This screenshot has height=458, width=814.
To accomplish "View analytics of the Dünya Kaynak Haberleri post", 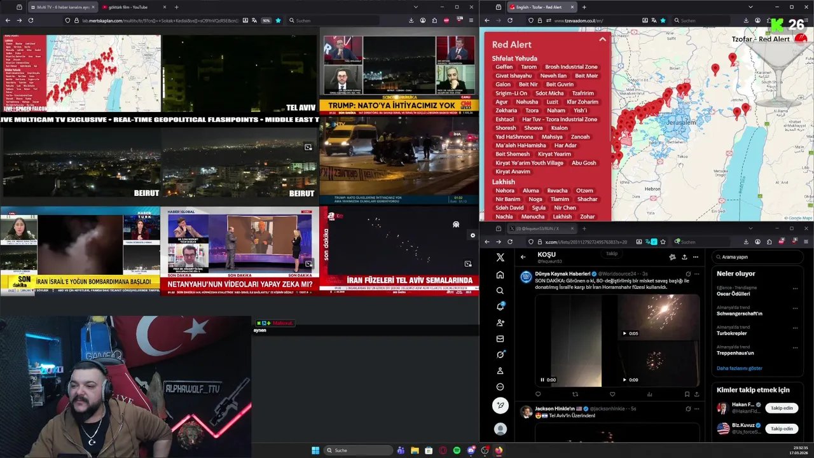I will point(650,394).
